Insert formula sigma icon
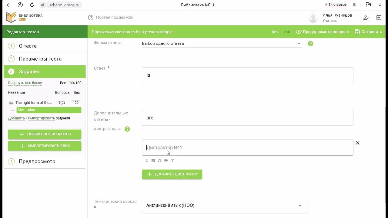The height and width of the screenshot is (218, 388). coord(147,160)
